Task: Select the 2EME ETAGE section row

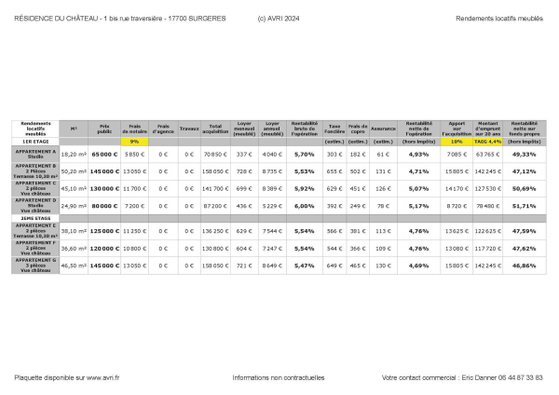Action: click(35, 216)
